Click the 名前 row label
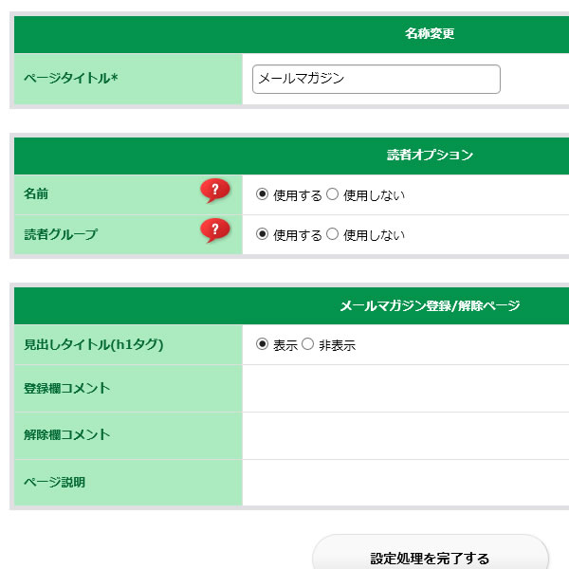The width and height of the screenshot is (569, 569). (36, 193)
